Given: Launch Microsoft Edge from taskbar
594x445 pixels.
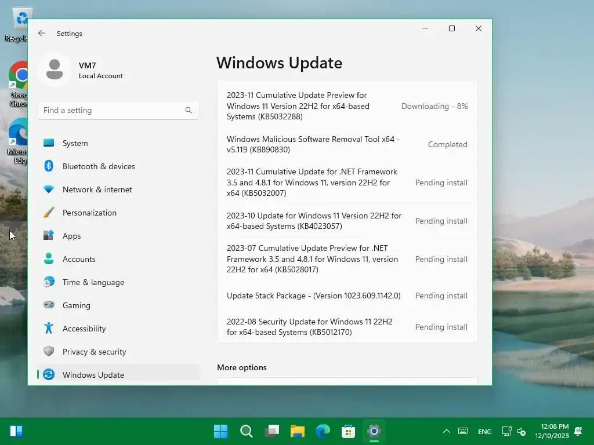Looking at the screenshot, I should click(323, 431).
